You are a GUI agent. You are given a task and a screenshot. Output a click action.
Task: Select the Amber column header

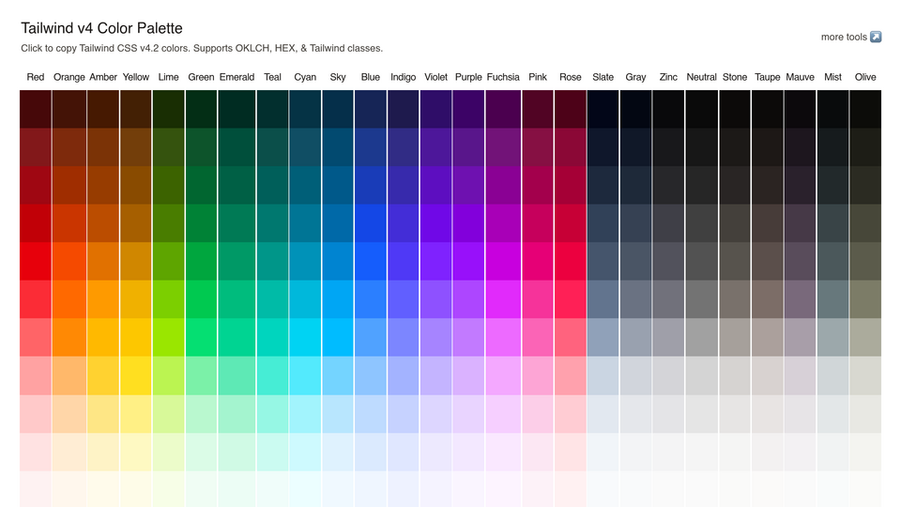[103, 77]
